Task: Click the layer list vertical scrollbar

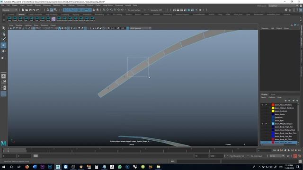Action: 298,118
